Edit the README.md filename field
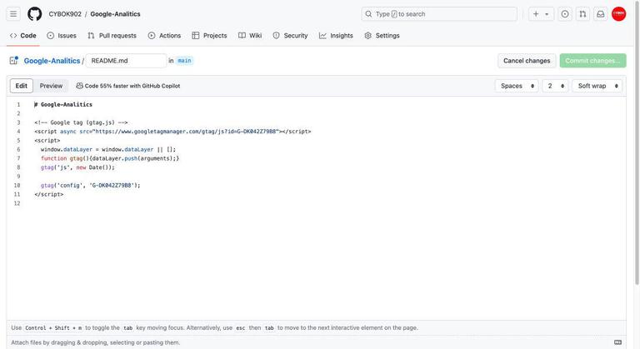Image resolution: width=640 pixels, height=349 pixels. coord(126,61)
